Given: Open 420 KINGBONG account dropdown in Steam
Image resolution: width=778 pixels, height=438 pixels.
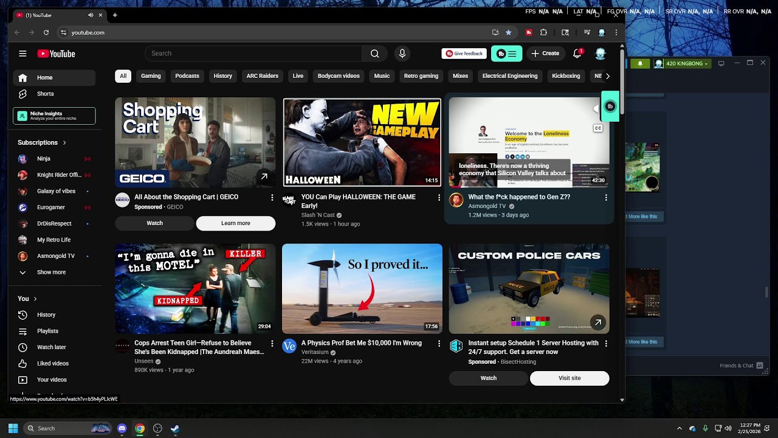Looking at the screenshot, I should point(681,63).
